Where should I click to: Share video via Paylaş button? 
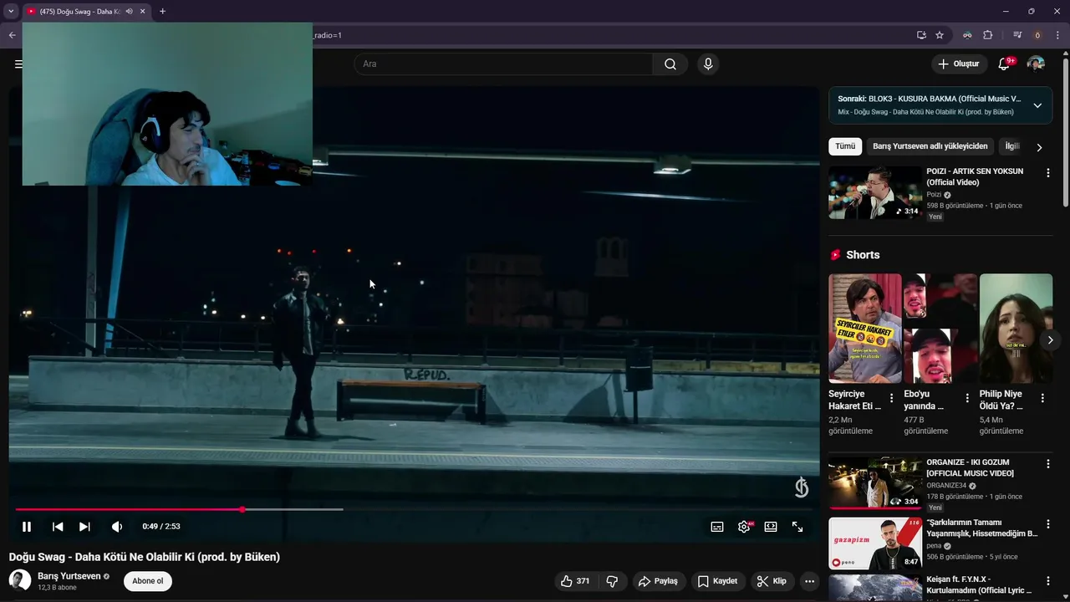tap(658, 581)
